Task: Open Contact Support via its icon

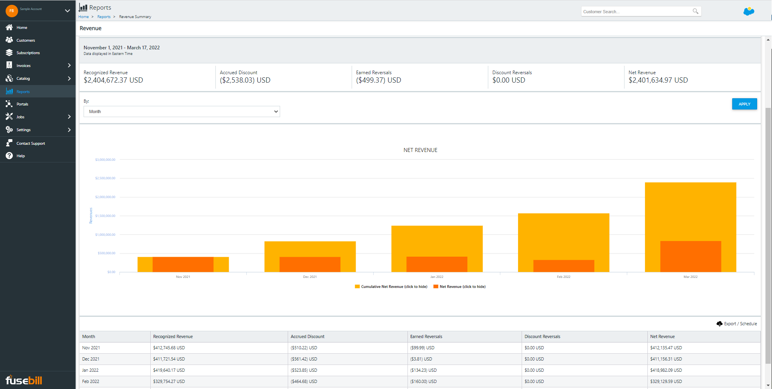Action: click(x=9, y=143)
